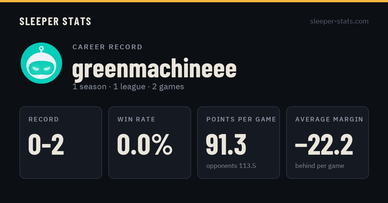The height and width of the screenshot is (203, 388).
Task: Click the behind per game caption
Action: point(320,166)
